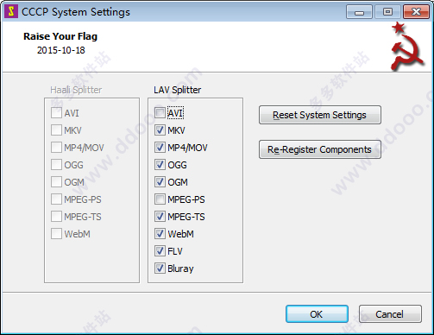Uncheck WebM under LAV Splitter

160,234
